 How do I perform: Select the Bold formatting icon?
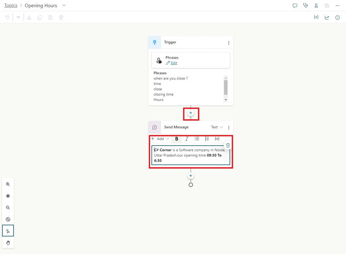[x=177, y=139]
